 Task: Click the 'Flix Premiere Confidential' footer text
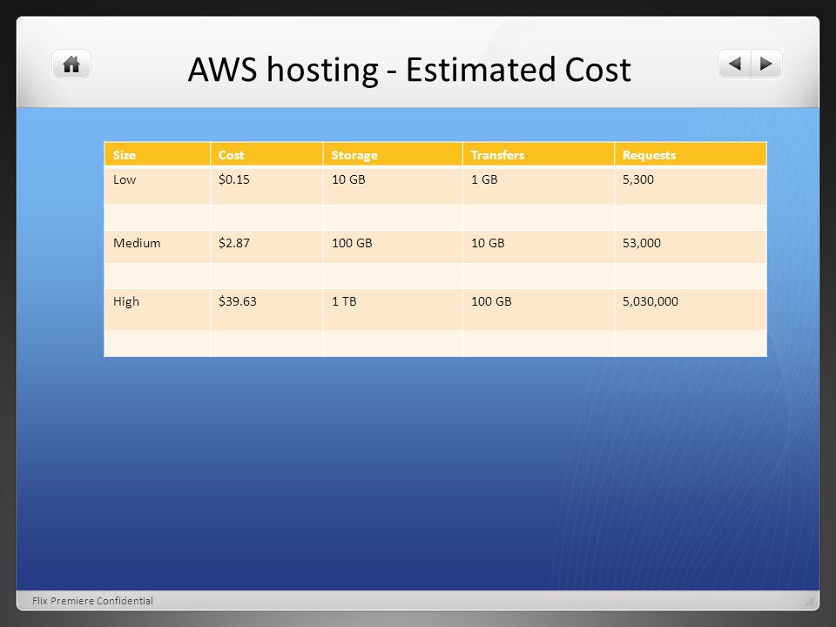(x=92, y=601)
